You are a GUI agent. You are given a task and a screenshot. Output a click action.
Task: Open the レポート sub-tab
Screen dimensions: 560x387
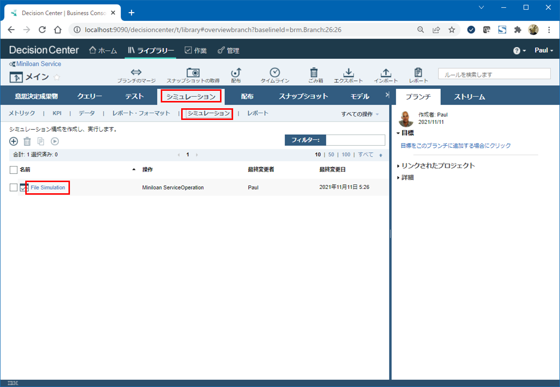point(257,113)
